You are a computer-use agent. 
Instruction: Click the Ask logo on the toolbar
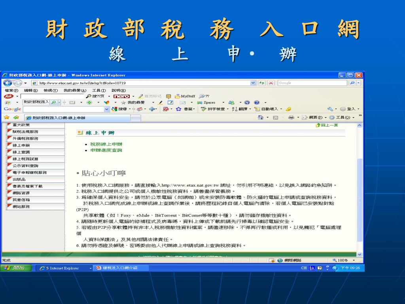coord(9,96)
